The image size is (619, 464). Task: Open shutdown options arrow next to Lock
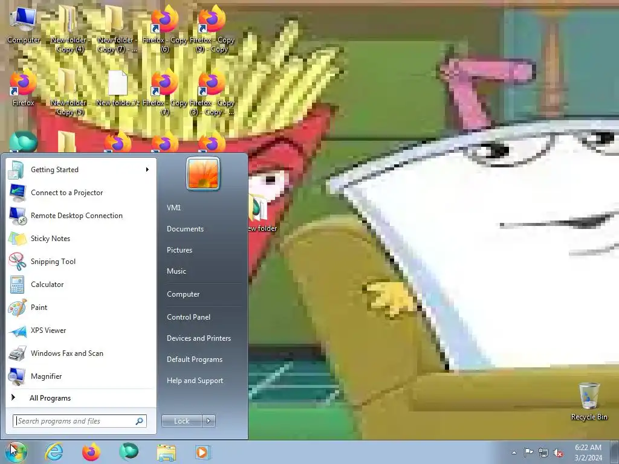pos(209,421)
